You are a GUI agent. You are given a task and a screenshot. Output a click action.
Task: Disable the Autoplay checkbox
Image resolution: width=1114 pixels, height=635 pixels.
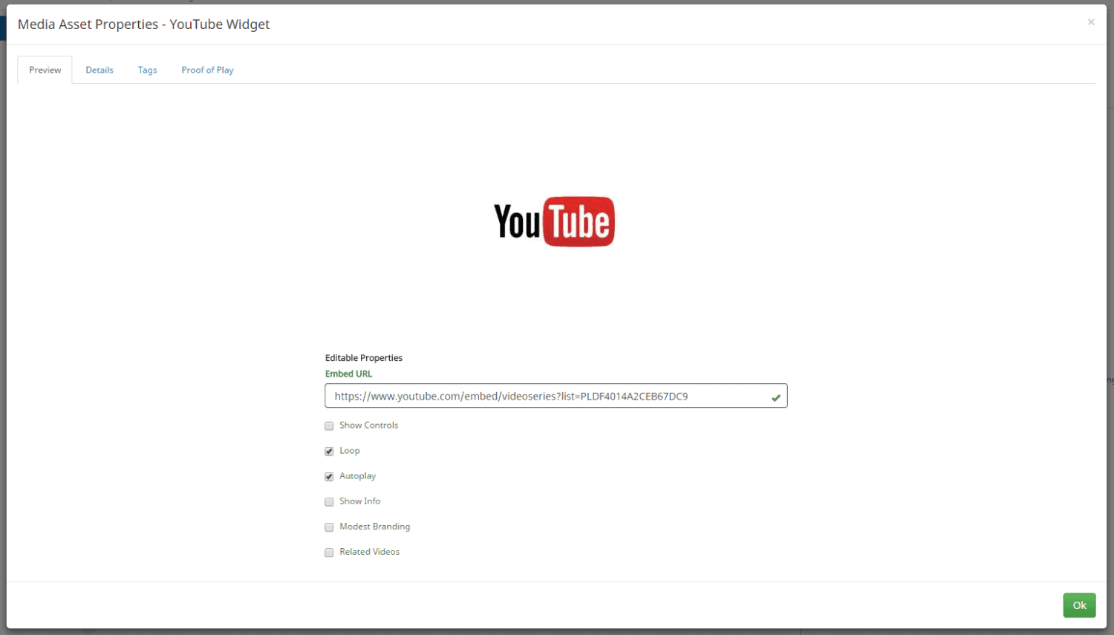tap(329, 476)
